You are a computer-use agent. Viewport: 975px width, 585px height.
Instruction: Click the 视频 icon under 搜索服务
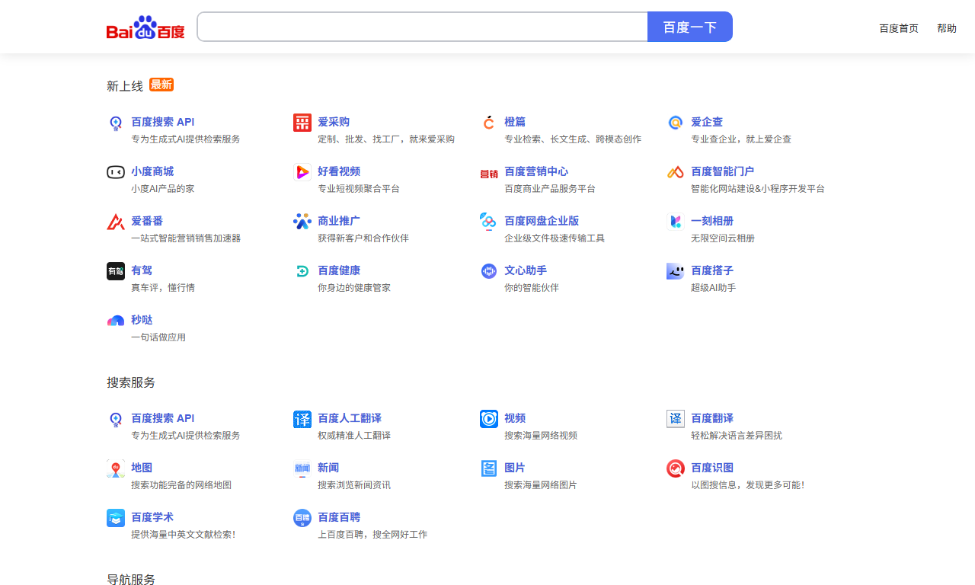pos(489,419)
